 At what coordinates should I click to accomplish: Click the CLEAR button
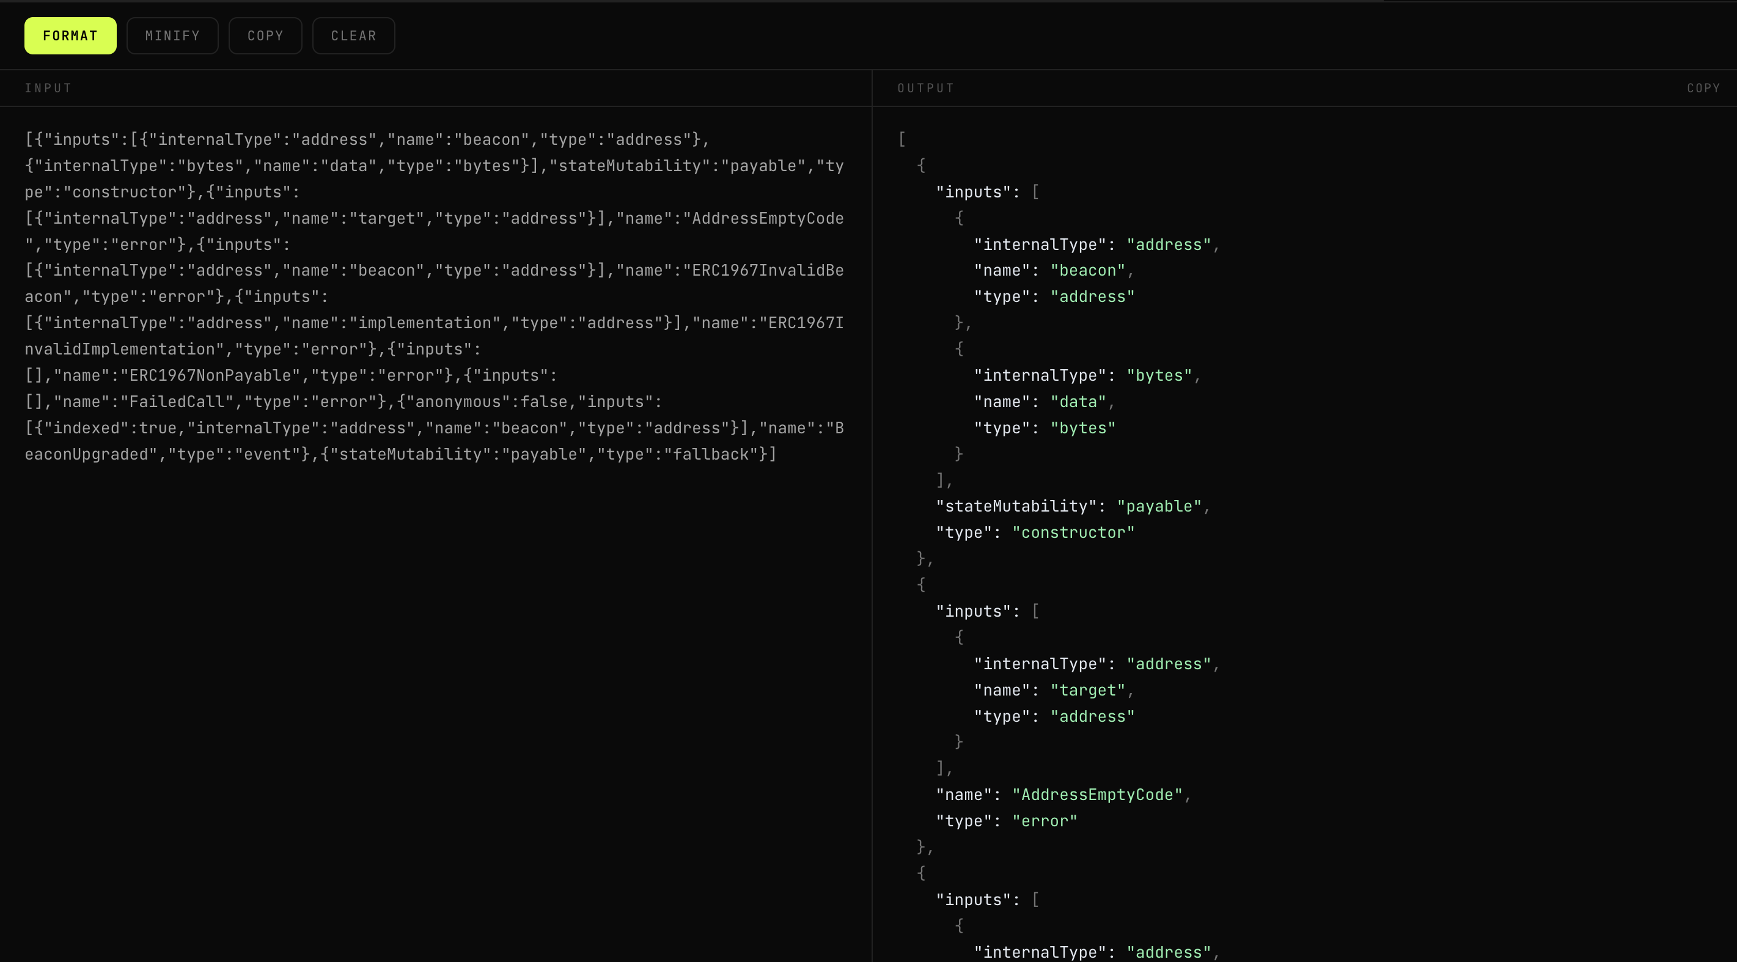click(353, 35)
